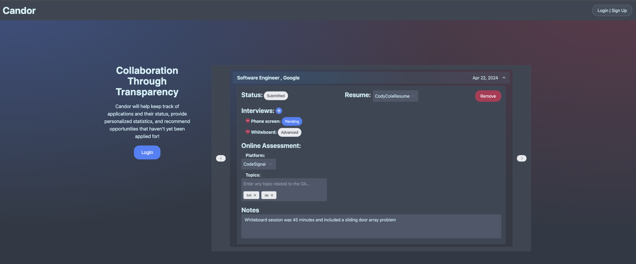Toggle the Pending phone screen status

pyautogui.click(x=292, y=121)
